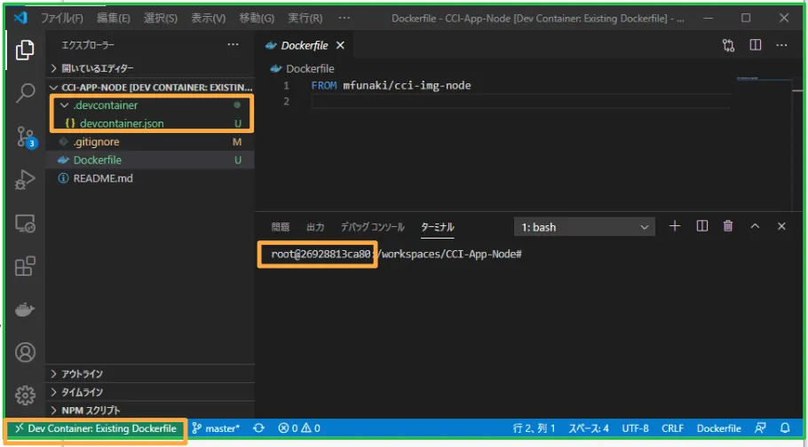Open the 表示(V) menu
808x447 pixels.
208,18
